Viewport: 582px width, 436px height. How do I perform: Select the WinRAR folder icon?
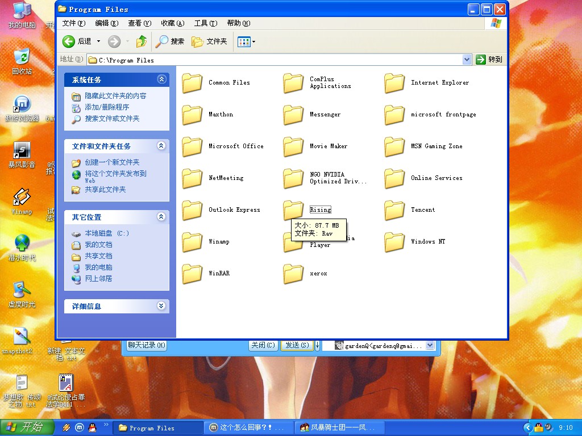pyautogui.click(x=192, y=274)
